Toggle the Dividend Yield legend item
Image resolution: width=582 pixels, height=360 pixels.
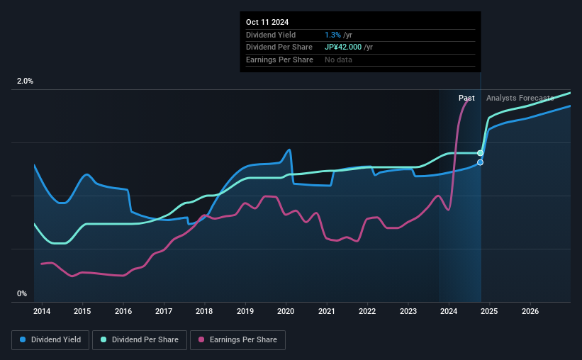click(50, 340)
